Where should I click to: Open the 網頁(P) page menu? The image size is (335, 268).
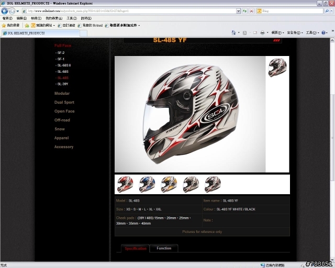click(277, 32)
